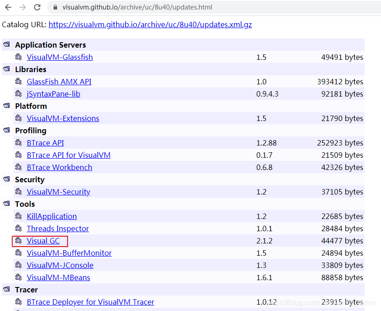Click the browser back arrow
Screen dimensions: 381x311
click(8, 7)
